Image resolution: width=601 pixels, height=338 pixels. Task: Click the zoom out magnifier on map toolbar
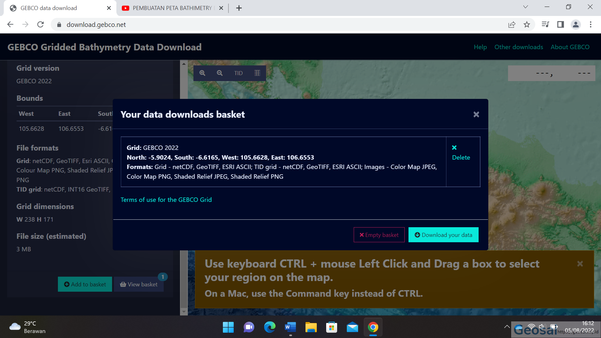(x=220, y=73)
